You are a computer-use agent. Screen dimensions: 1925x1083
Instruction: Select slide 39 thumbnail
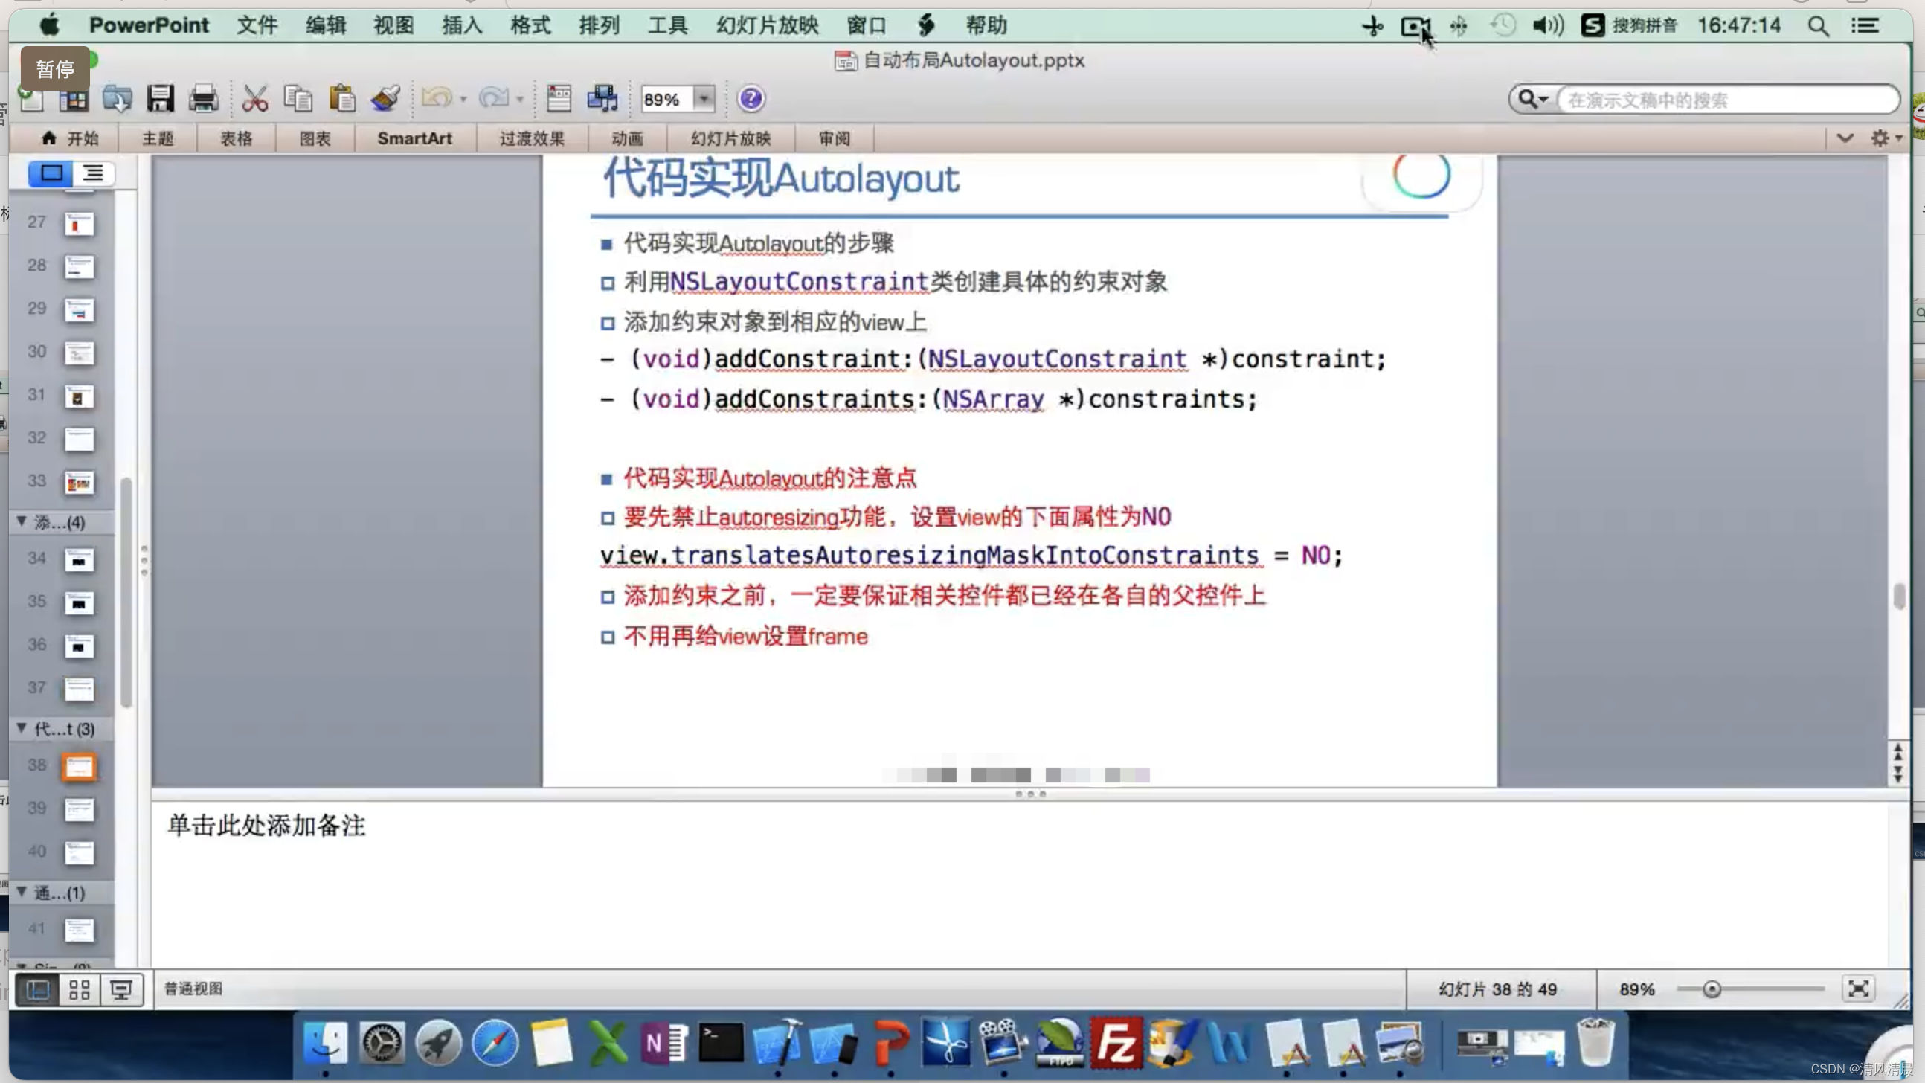78,809
